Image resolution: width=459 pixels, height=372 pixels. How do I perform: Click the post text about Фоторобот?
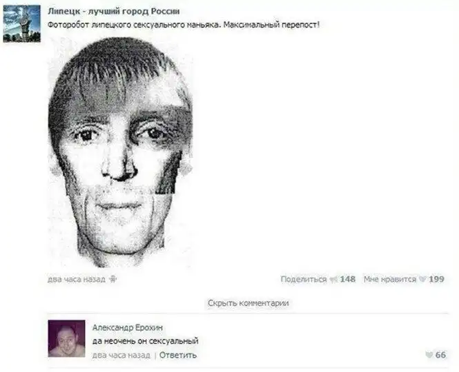tap(184, 25)
